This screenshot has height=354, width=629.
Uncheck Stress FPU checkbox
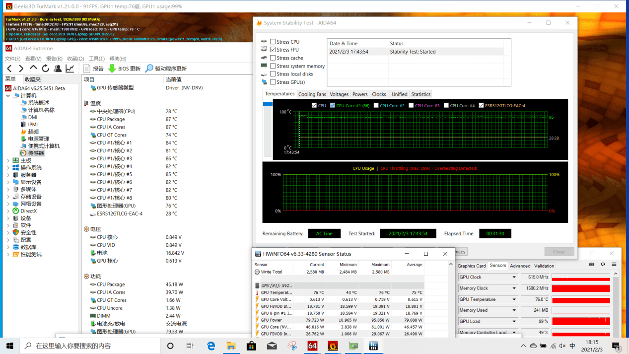tap(273, 50)
